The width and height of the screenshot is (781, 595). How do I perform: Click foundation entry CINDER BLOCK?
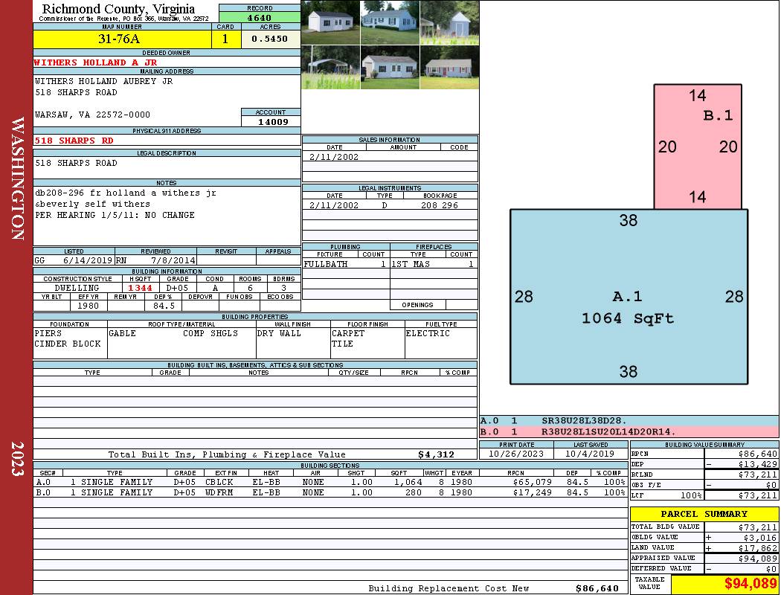[68, 344]
